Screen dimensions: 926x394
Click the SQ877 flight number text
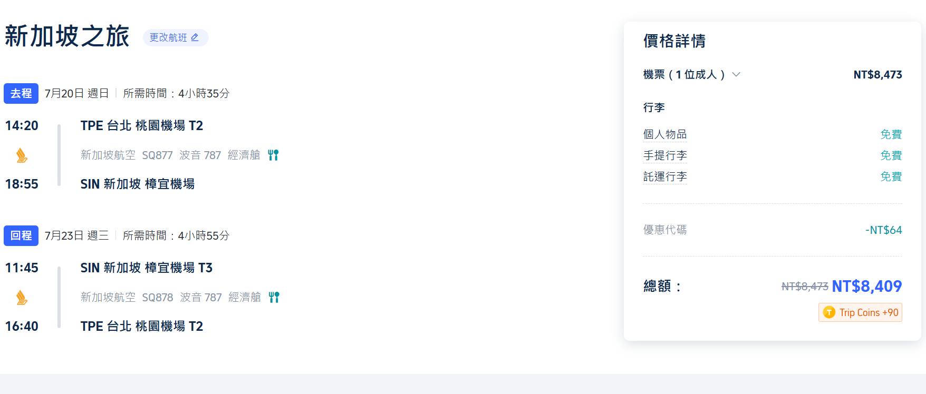[x=157, y=155]
